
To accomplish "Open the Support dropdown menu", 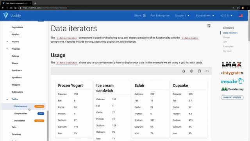I will [x=182, y=16].
